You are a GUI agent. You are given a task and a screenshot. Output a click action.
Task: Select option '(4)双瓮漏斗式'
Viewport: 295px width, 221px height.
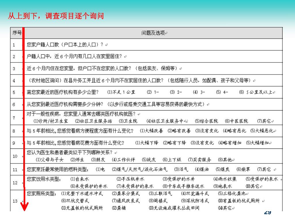(195, 194)
